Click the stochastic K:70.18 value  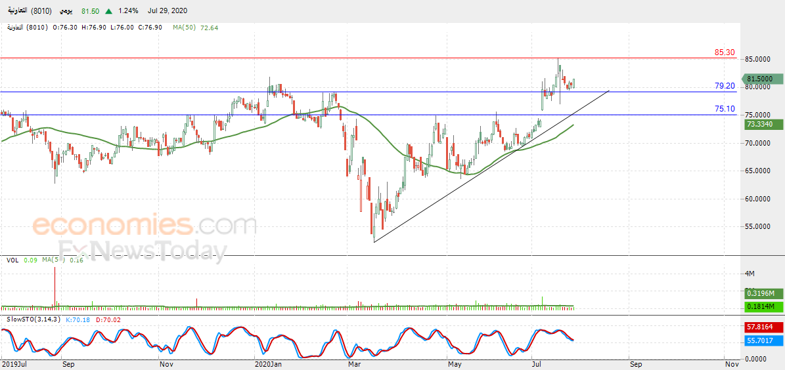[78, 319]
